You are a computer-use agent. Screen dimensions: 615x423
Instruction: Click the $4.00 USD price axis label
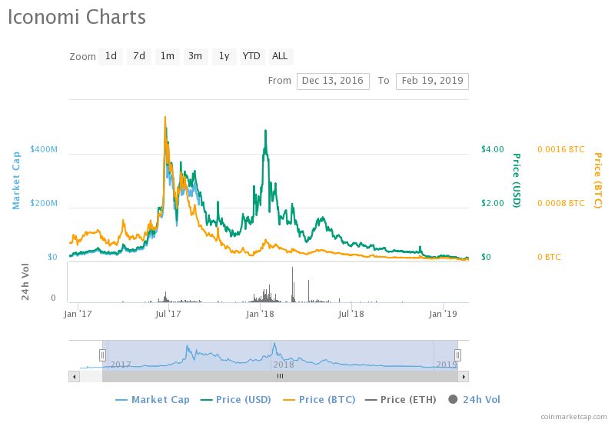point(493,149)
